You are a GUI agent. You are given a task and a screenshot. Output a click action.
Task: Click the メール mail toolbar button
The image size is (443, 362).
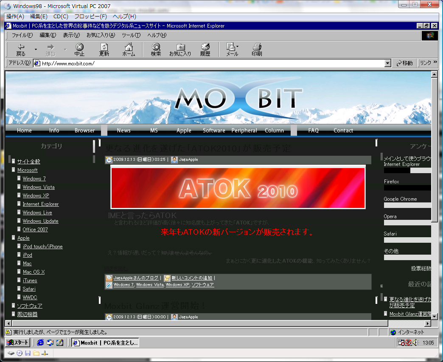(x=232, y=50)
